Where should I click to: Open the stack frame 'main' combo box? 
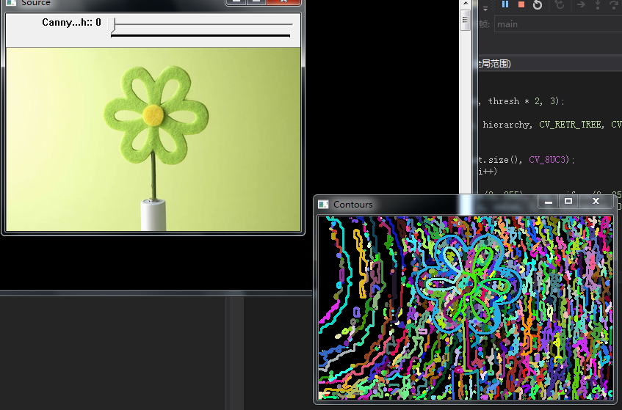558,24
